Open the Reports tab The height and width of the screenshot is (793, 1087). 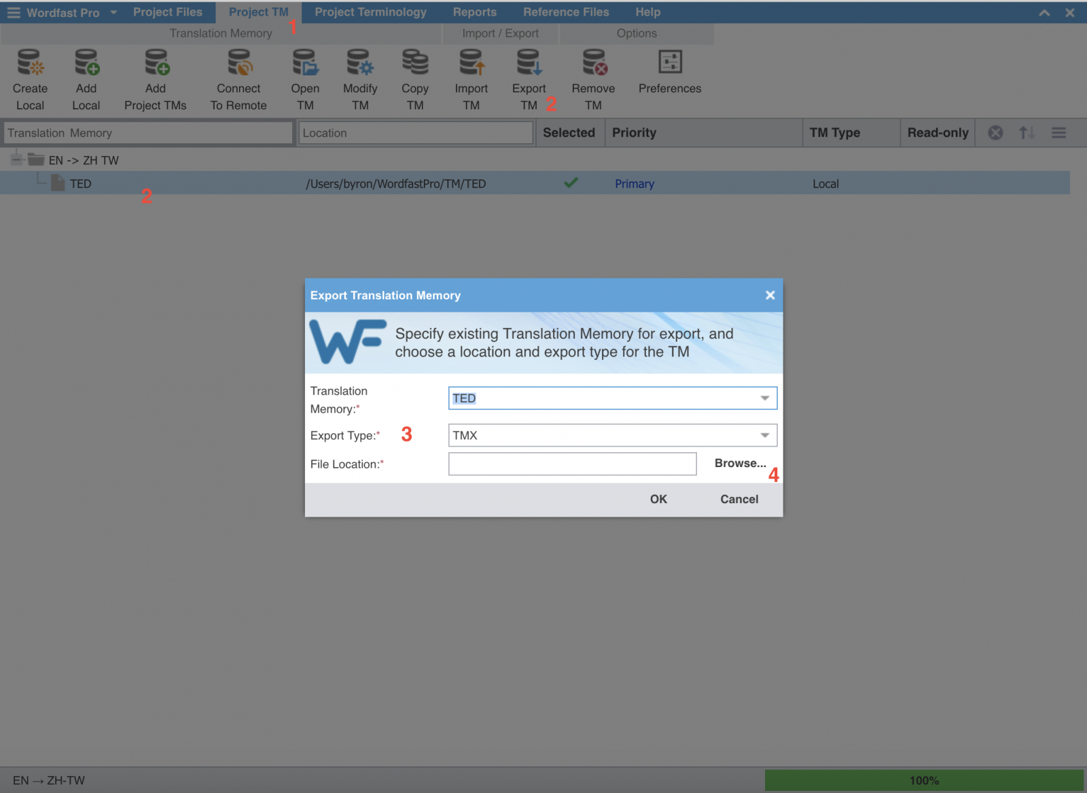(x=474, y=12)
